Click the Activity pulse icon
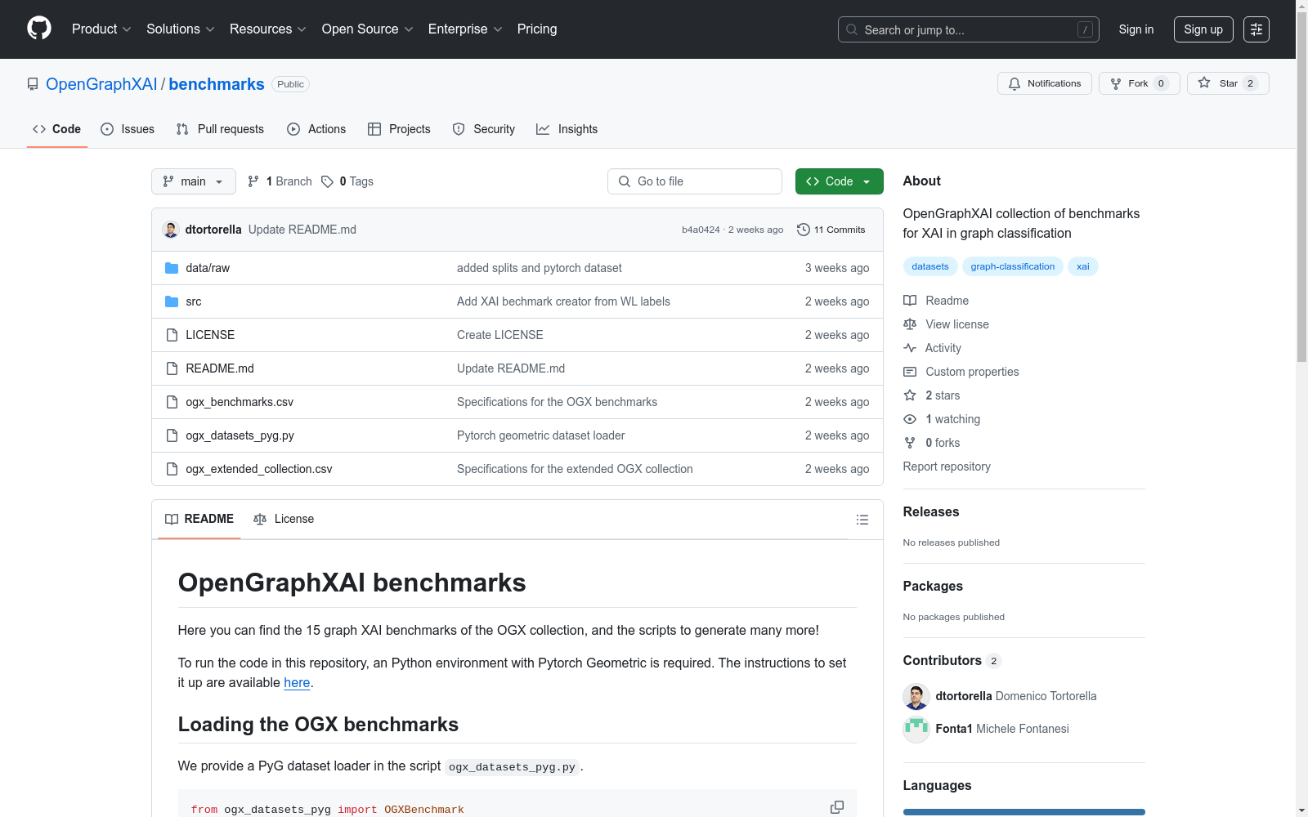The image size is (1308, 817). 910,348
